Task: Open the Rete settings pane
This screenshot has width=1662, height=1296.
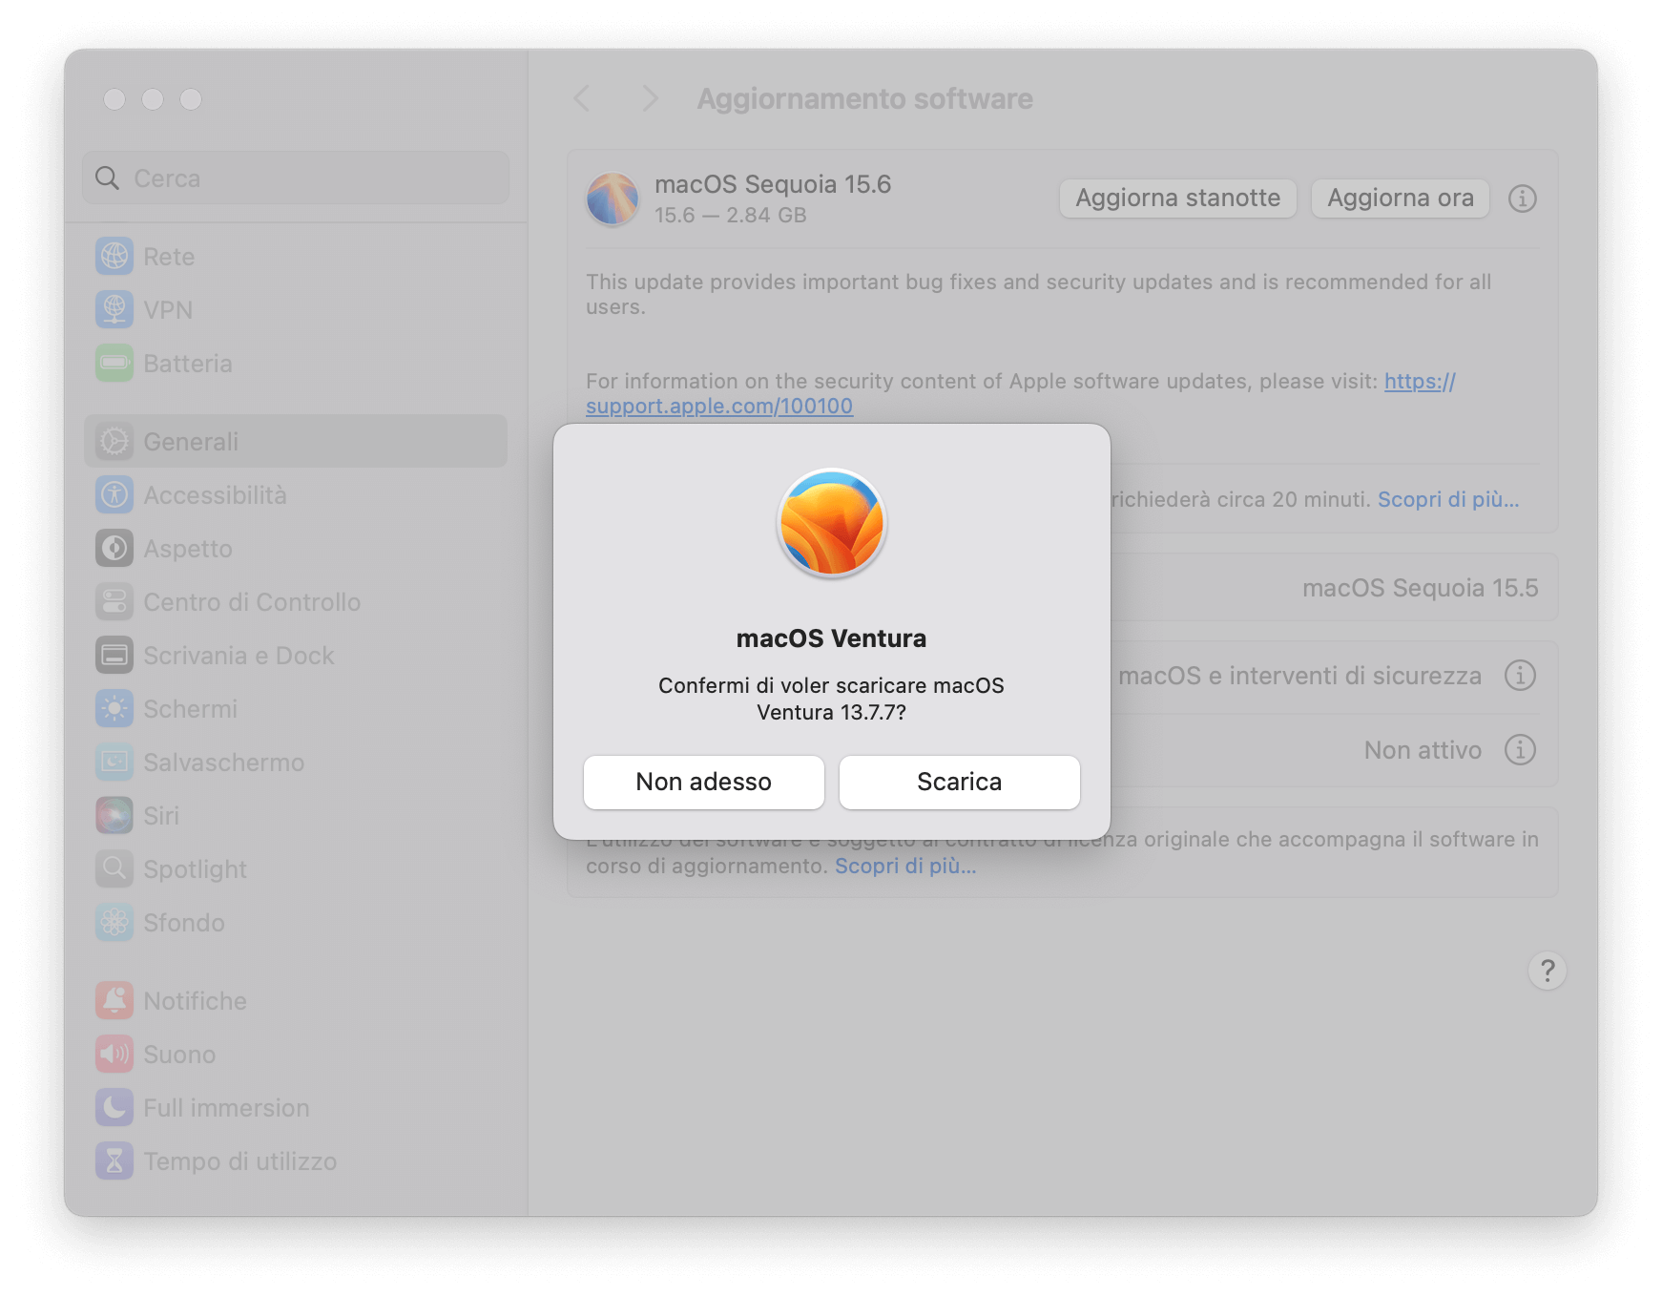Action: pyautogui.click(x=296, y=257)
